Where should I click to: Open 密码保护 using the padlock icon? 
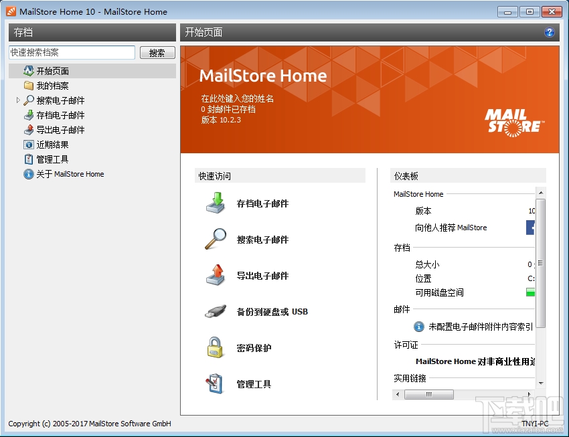tap(216, 347)
